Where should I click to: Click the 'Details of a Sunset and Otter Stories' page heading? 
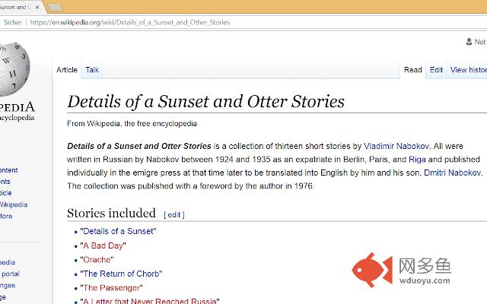(x=206, y=102)
